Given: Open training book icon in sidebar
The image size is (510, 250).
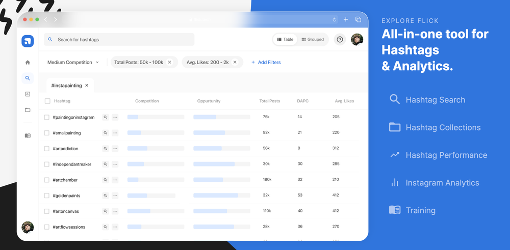Looking at the screenshot, I should pyautogui.click(x=28, y=135).
